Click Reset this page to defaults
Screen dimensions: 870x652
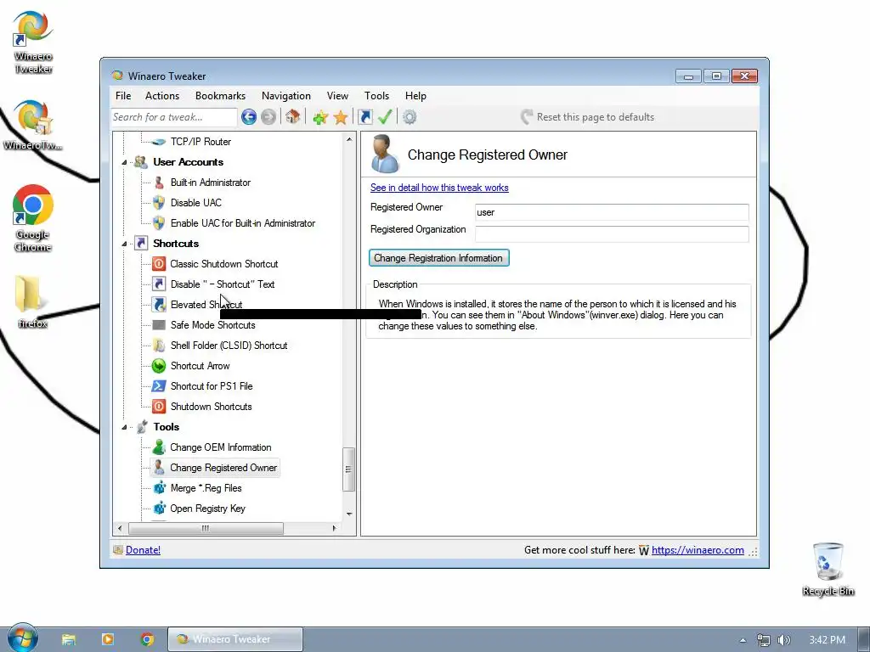coord(588,117)
